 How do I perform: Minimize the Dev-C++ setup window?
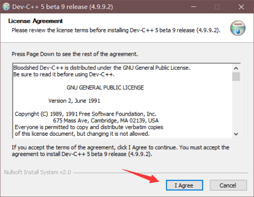point(193,7)
